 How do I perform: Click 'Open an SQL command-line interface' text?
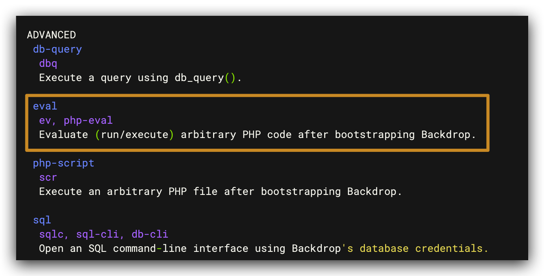click(x=144, y=249)
